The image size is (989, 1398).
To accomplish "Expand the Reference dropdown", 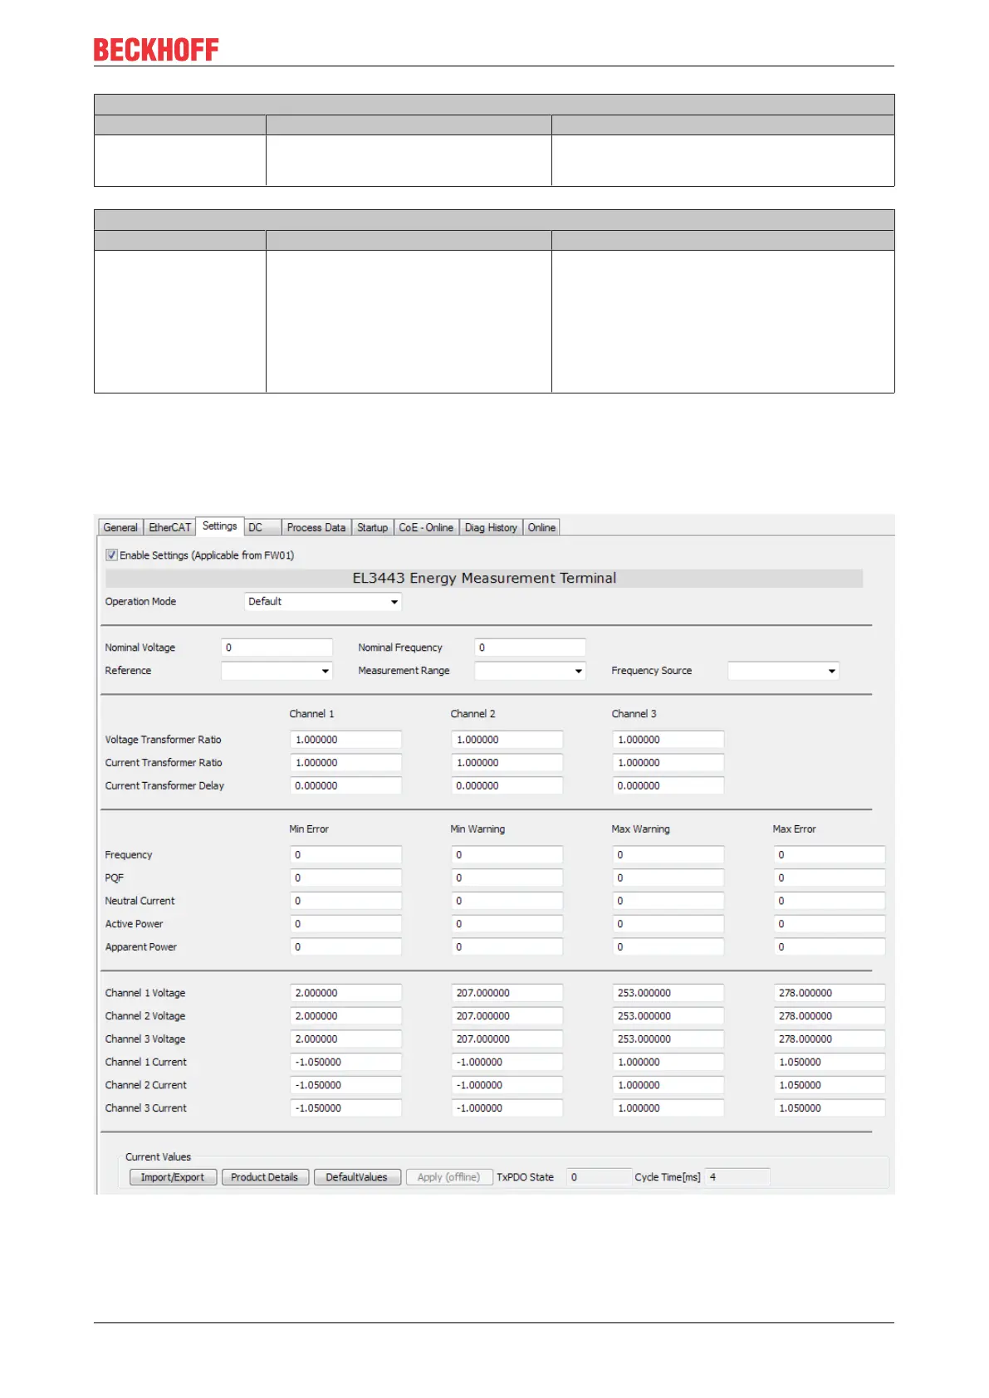I will (277, 670).
